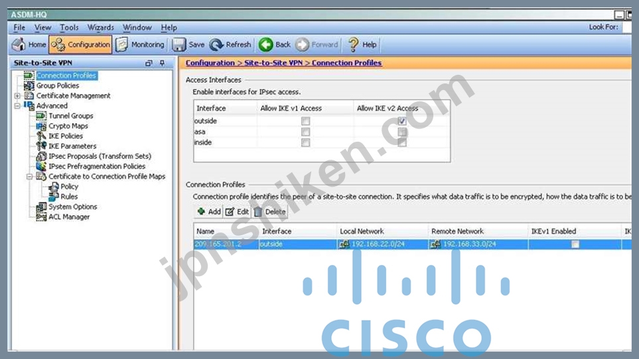Expand the Certificate Management node

point(17,96)
